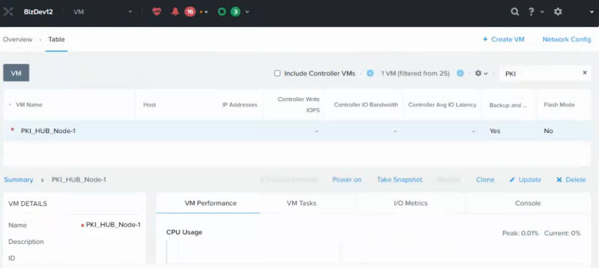Open the search magnifier icon
The width and height of the screenshot is (599, 268).
(x=514, y=11)
